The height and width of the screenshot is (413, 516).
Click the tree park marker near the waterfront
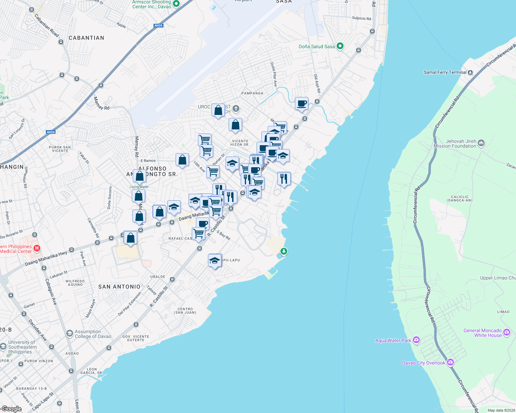[x=284, y=252]
